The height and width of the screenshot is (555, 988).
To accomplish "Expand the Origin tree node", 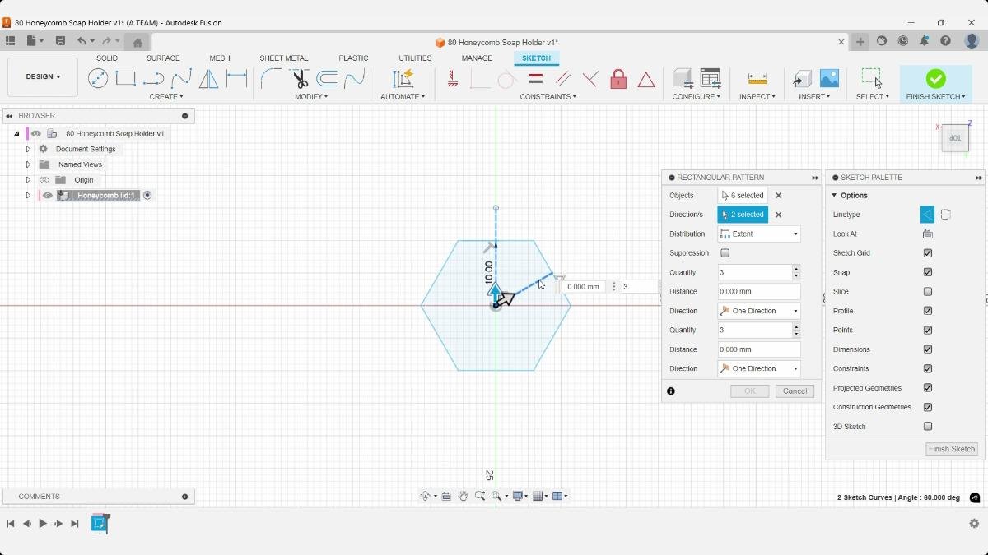I will [28, 180].
